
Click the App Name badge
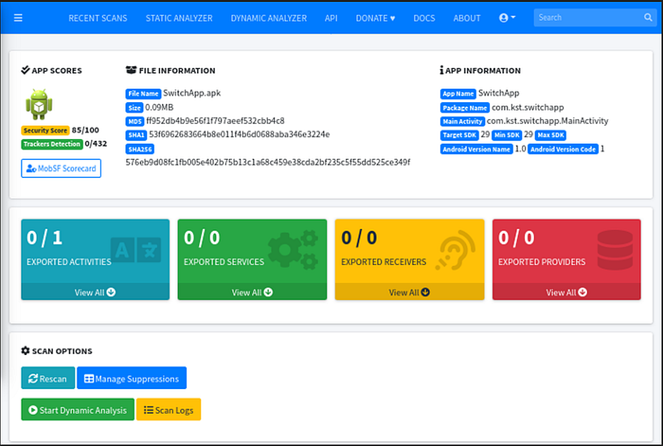pyautogui.click(x=458, y=94)
